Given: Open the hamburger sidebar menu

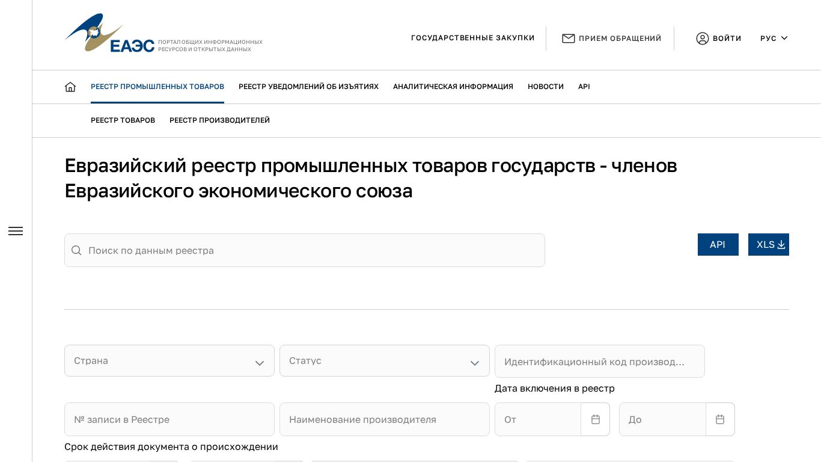Looking at the screenshot, I should pyautogui.click(x=16, y=231).
